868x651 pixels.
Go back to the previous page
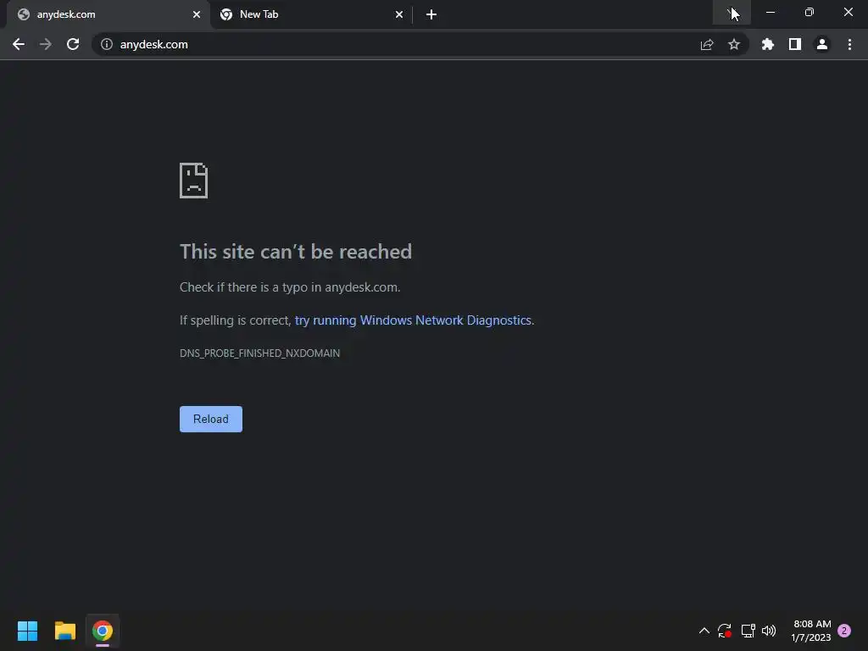pos(19,44)
